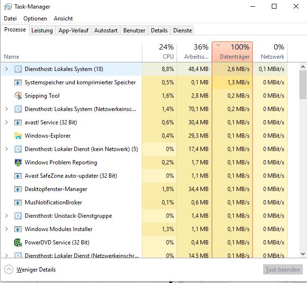
Task: Sort by the Name column header
Action: click(71, 52)
